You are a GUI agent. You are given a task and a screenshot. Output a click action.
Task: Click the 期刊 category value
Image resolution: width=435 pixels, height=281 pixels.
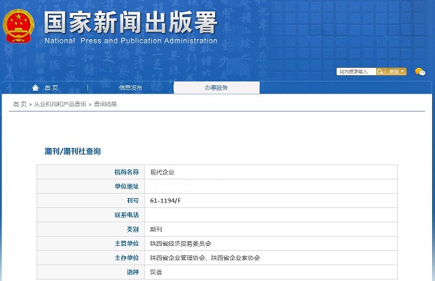point(156,230)
